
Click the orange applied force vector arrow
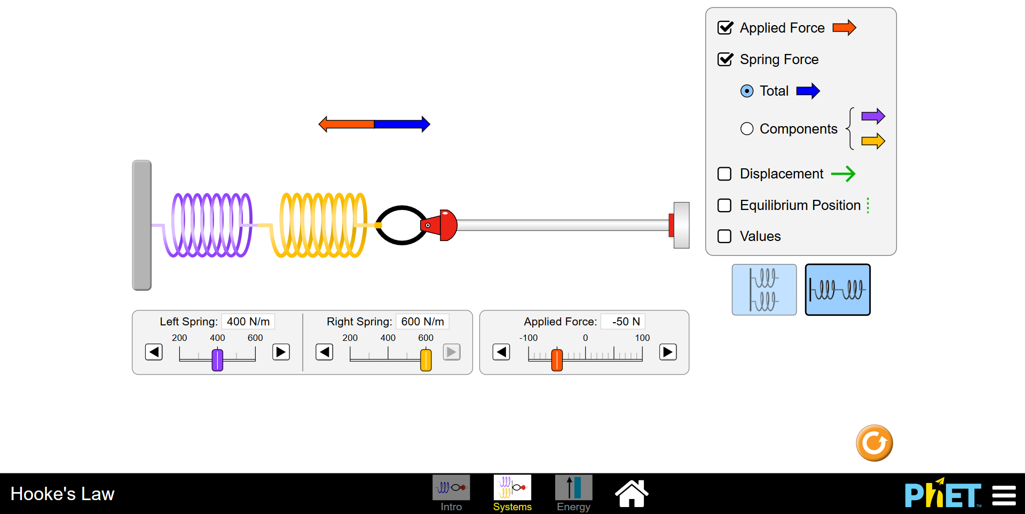click(x=346, y=124)
